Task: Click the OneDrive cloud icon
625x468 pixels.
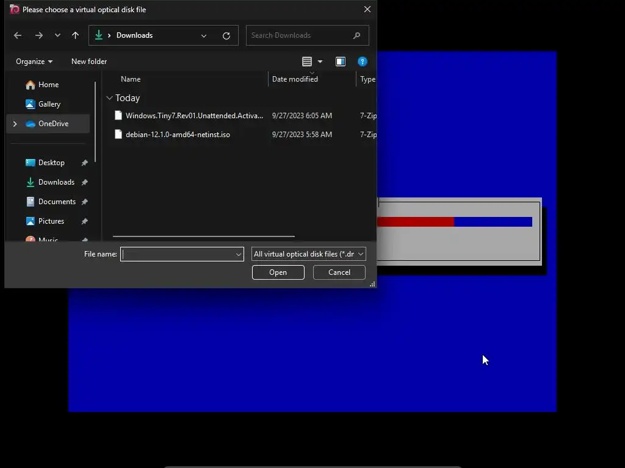Action: (31, 124)
